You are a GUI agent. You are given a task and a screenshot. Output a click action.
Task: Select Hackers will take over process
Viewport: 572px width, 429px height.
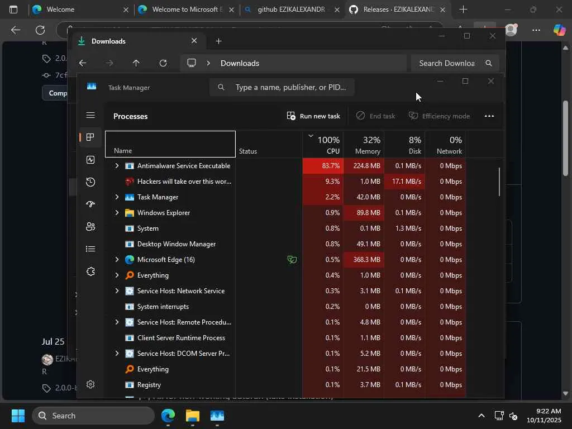285,182
